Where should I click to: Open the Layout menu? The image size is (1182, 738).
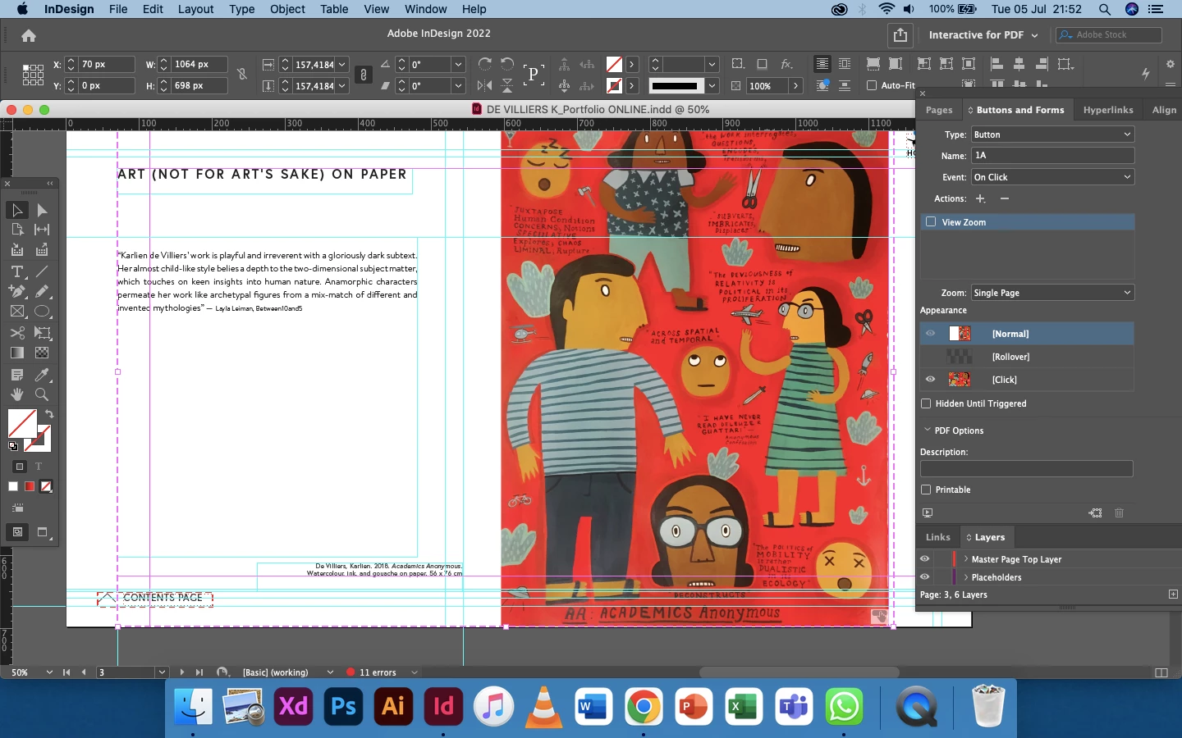(x=195, y=9)
